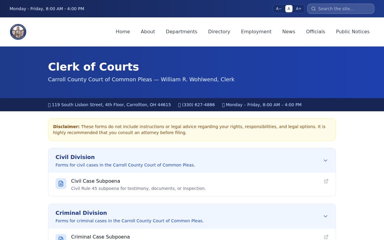
Task: Click the Civil Division forms description text
Action: tap(125, 165)
